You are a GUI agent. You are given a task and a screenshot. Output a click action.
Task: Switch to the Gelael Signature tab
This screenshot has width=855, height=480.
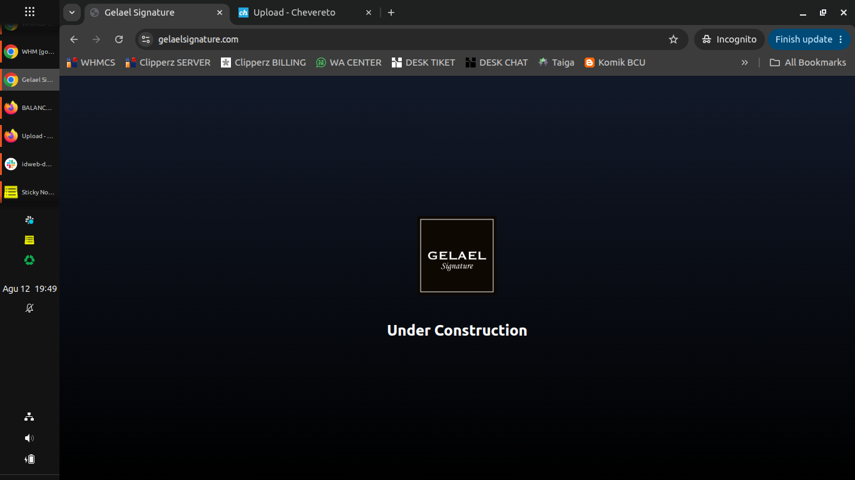156,12
